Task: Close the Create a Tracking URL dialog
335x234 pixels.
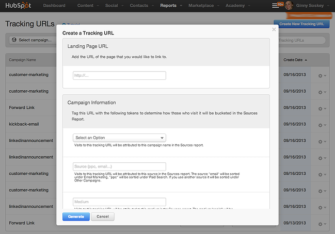Action: tap(274, 29)
